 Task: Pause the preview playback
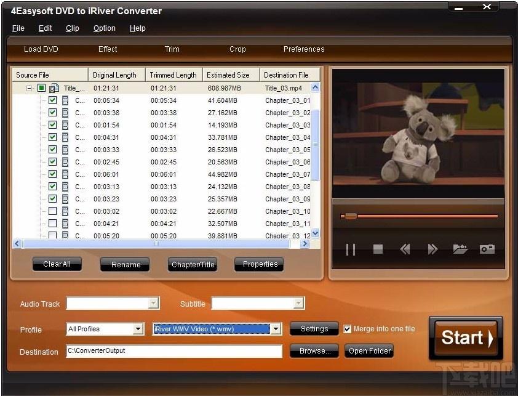tap(351, 249)
